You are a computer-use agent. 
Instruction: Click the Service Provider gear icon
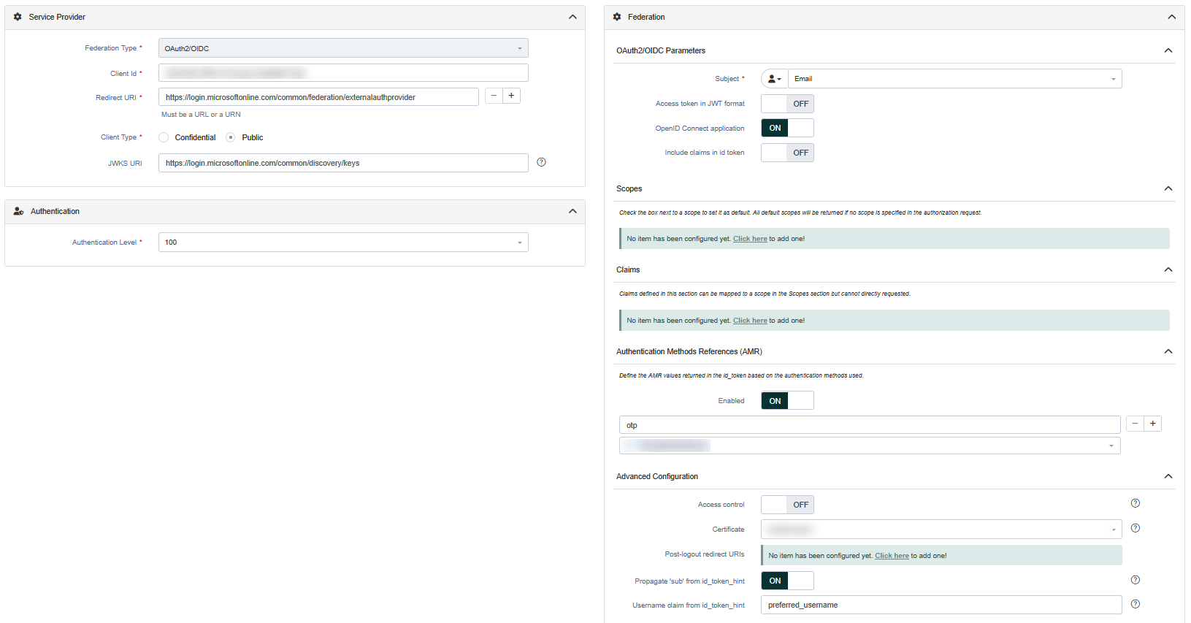click(x=18, y=17)
